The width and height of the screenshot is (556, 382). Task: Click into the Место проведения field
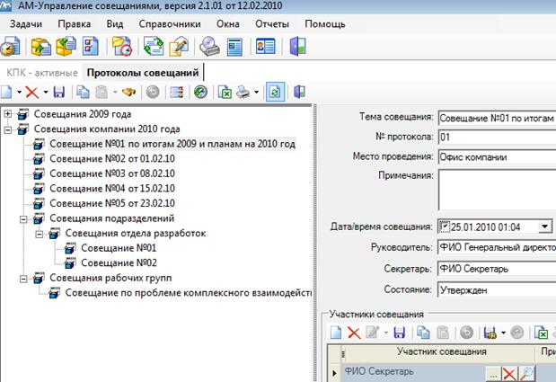click(x=494, y=157)
